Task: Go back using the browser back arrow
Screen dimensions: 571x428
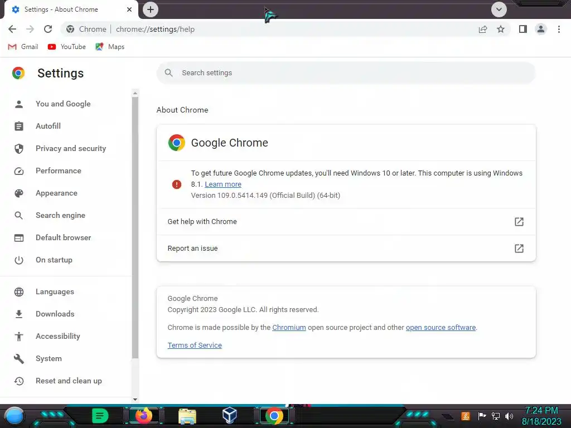Action: click(12, 29)
